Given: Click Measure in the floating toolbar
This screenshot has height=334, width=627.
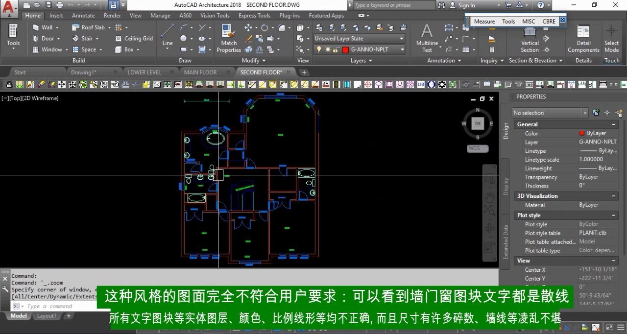Looking at the screenshot, I should [x=484, y=22].
